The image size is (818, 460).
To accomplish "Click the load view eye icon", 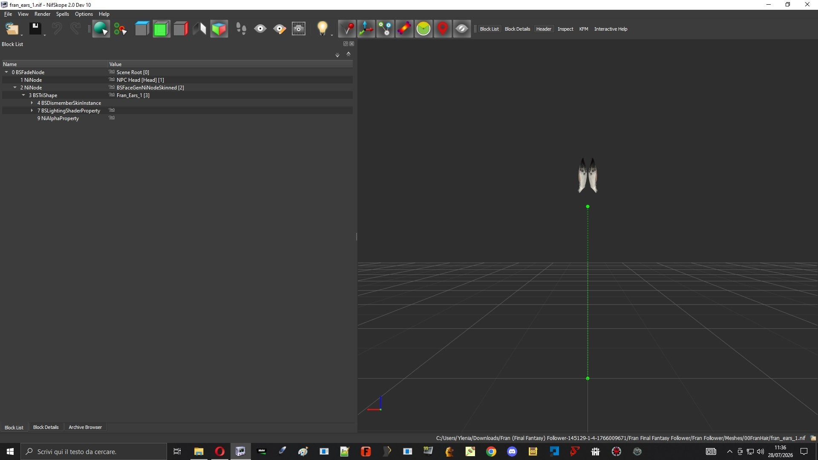I will click(x=260, y=29).
